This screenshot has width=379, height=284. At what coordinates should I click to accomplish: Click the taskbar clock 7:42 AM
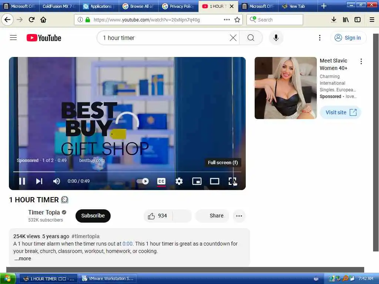[x=366, y=278]
